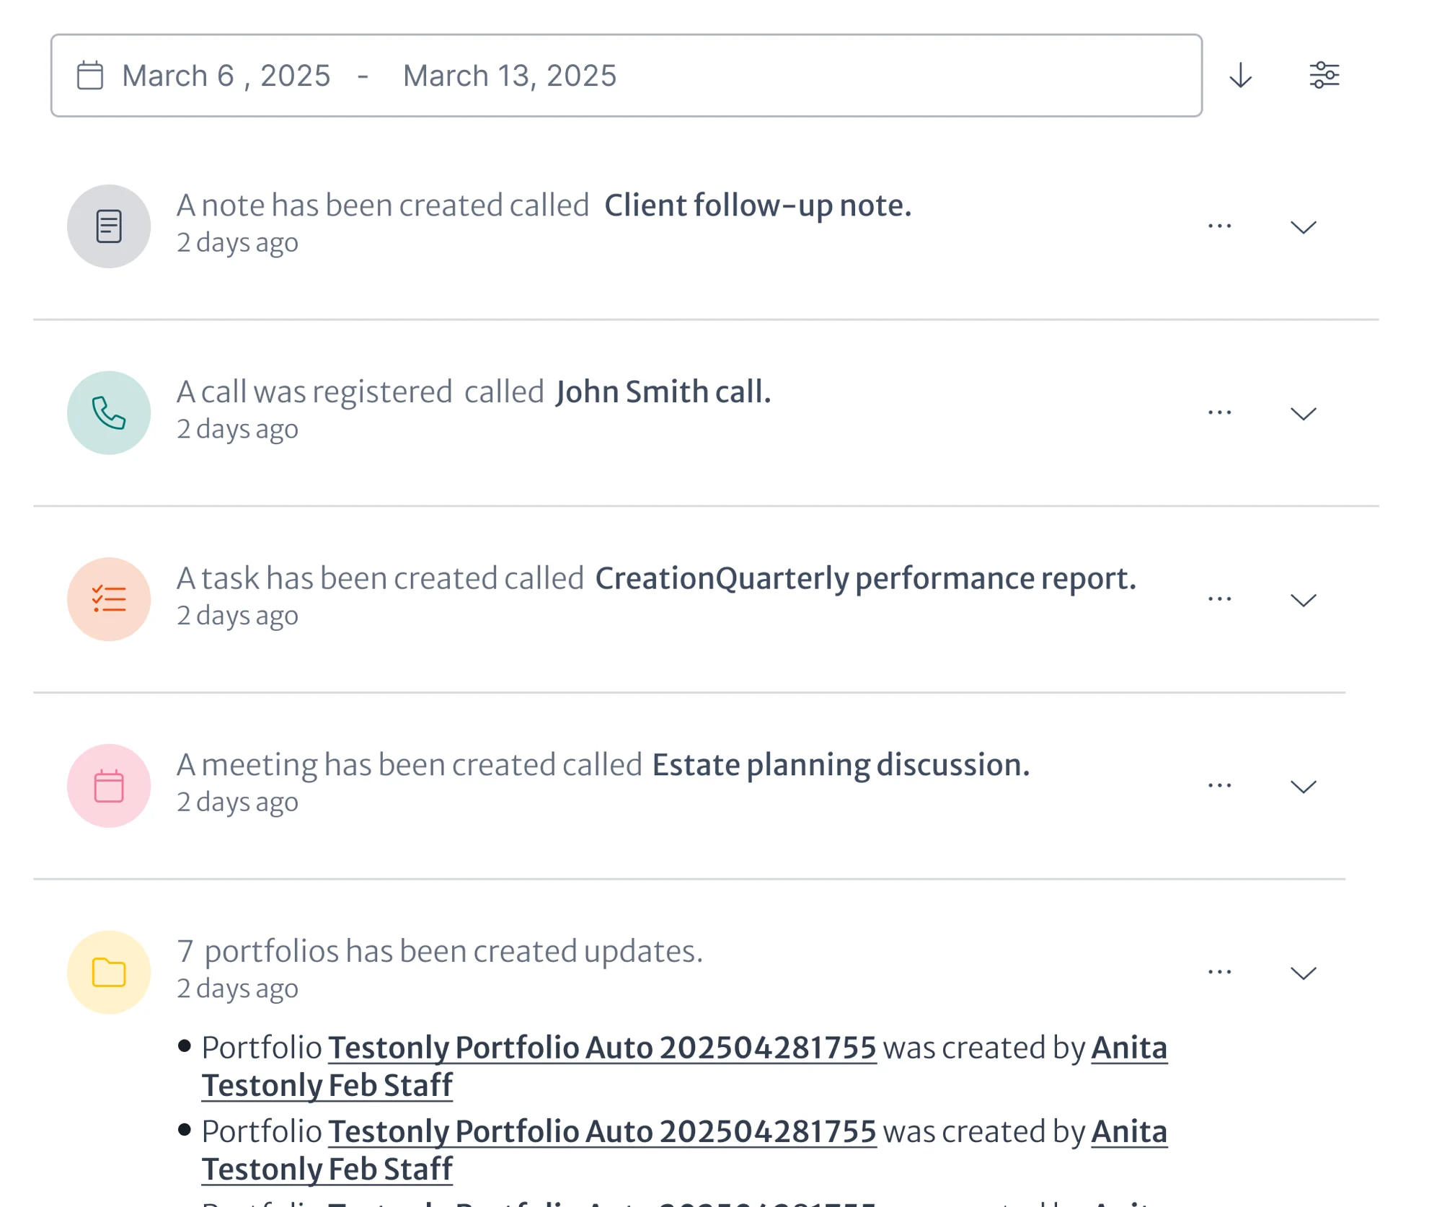Open first Testonly Portfolio Auto 202504281755 link
Viewport: 1442px width, 1207px height.
point(602,1048)
